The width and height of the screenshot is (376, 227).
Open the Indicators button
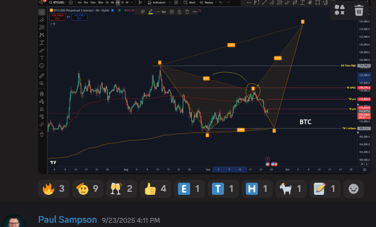pyautogui.click(x=157, y=2)
